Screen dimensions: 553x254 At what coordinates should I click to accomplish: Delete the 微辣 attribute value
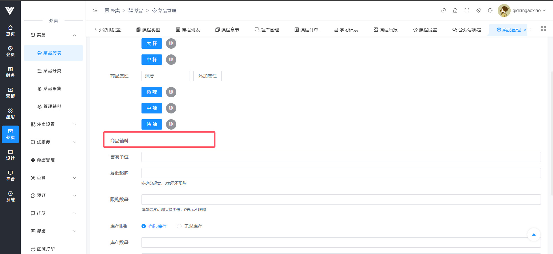pyautogui.click(x=171, y=92)
